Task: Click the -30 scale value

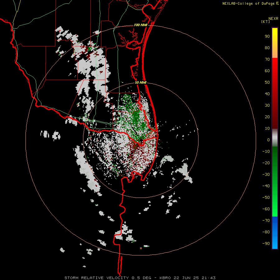Action: pos(266,175)
